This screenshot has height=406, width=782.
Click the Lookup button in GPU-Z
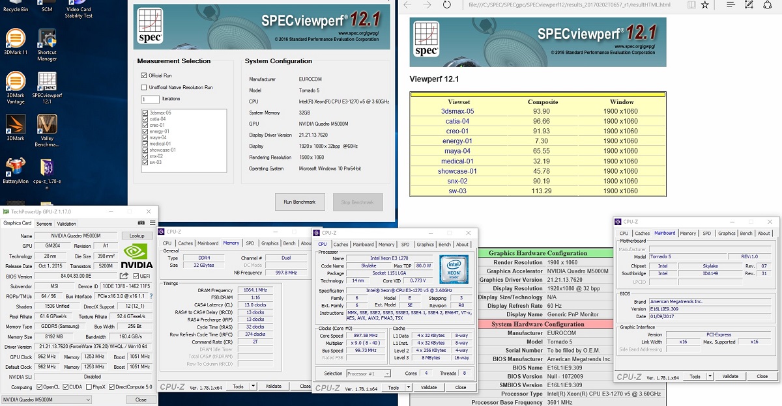137,236
